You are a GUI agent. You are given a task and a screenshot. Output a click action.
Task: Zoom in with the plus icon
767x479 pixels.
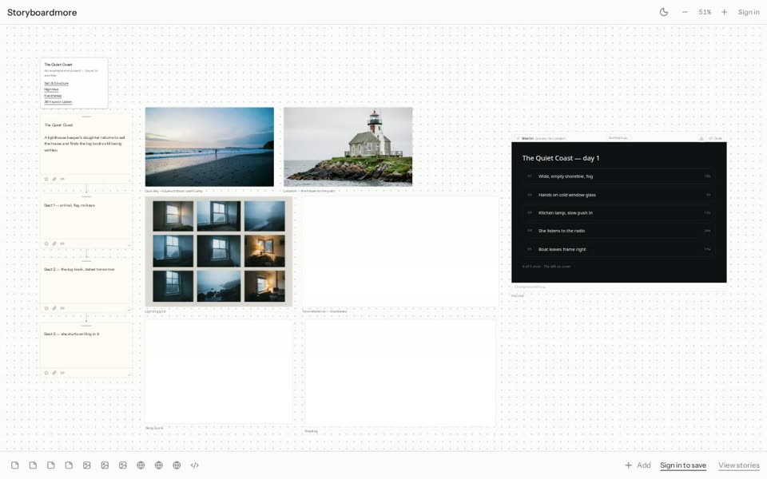(x=724, y=12)
